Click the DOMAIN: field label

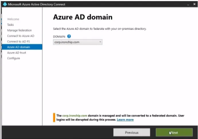click(59, 37)
